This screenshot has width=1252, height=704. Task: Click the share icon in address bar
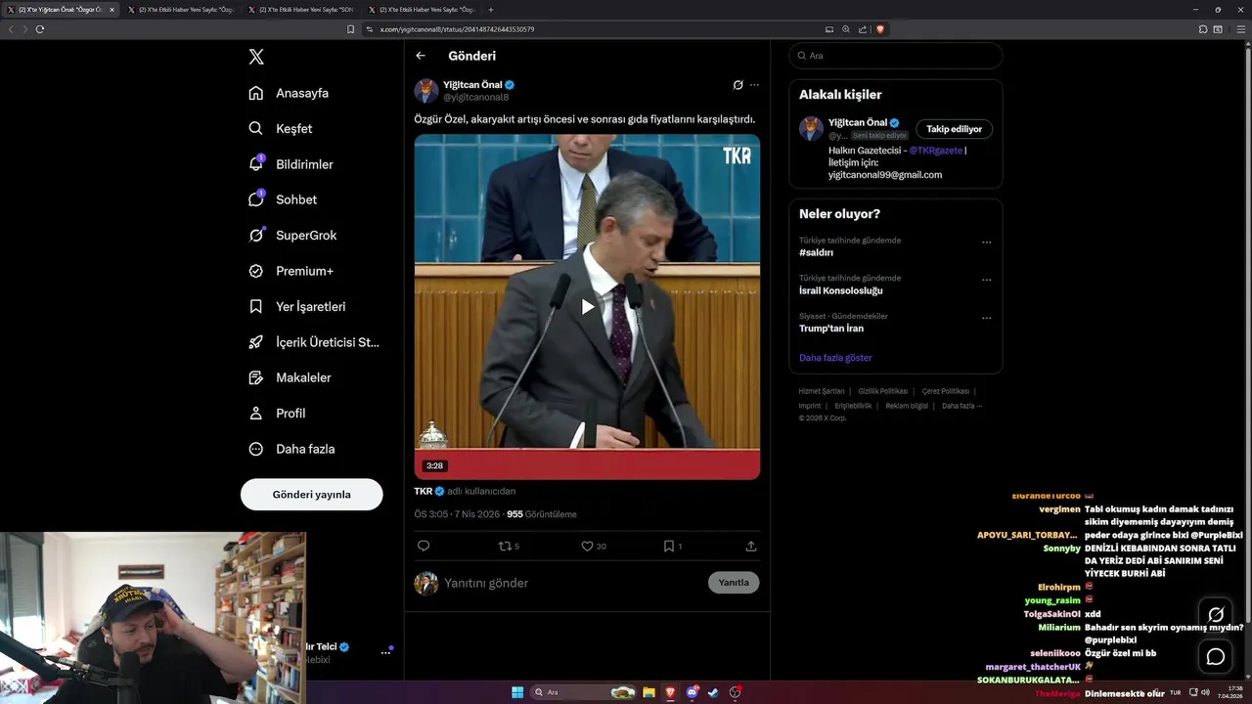point(863,29)
